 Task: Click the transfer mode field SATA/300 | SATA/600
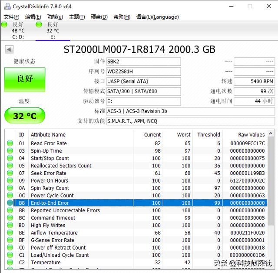point(144,91)
